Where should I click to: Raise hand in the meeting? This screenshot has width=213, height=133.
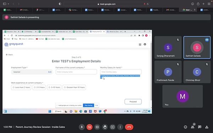click(x=105, y=127)
